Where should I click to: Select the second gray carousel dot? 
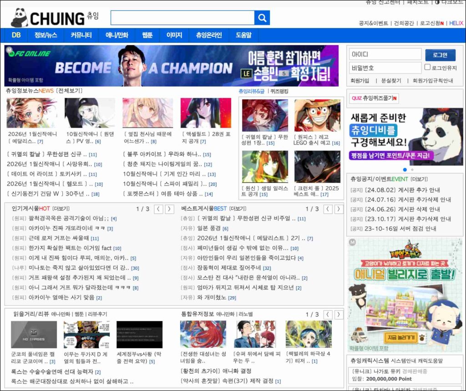coord(412,170)
